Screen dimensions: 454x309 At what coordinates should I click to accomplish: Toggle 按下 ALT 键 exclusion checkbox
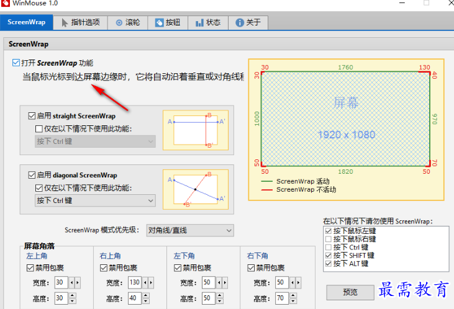329,264
